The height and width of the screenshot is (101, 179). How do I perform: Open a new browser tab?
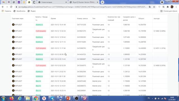tap(102, 2)
